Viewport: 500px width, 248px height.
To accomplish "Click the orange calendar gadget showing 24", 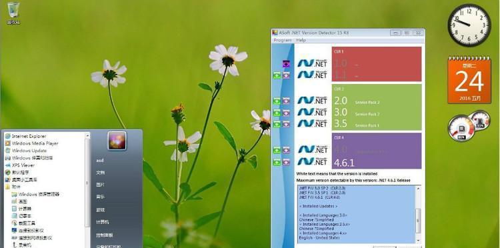I will pyautogui.click(x=469, y=80).
